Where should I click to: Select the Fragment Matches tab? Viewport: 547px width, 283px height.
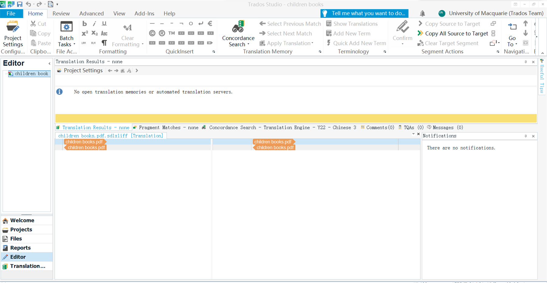(x=166, y=128)
